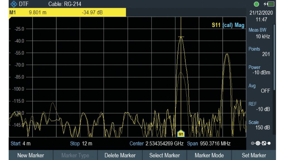Click the calibration state icon at bottom right
The height and width of the screenshot is (160, 285).
261,144
